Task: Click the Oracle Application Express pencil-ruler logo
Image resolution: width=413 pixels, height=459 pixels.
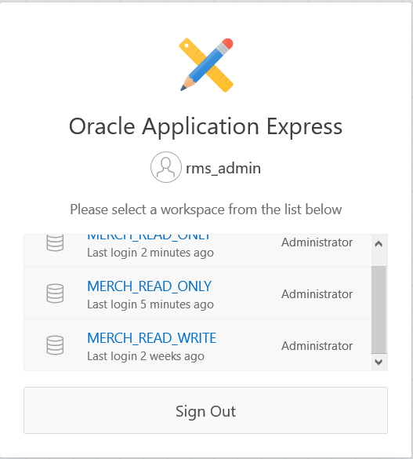Action: click(206, 65)
